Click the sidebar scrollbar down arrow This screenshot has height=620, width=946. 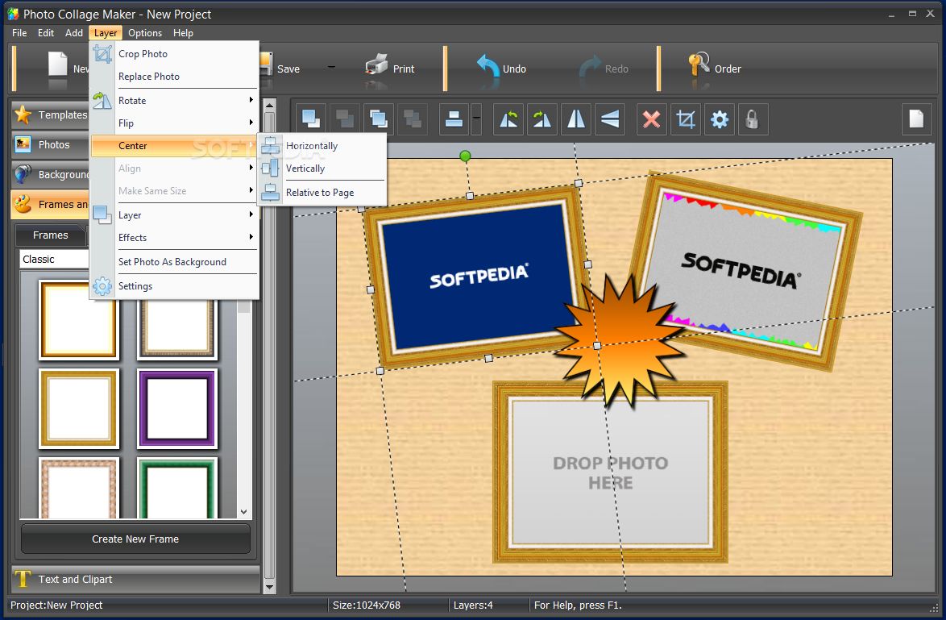269,586
